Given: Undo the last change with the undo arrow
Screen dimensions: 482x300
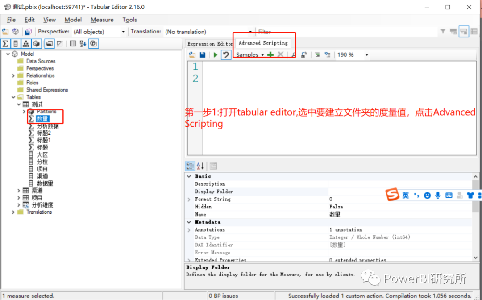Looking at the screenshot, I should (x=226, y=54).
